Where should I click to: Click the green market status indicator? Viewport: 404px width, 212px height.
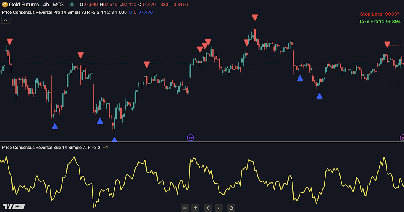click(72, 5)
